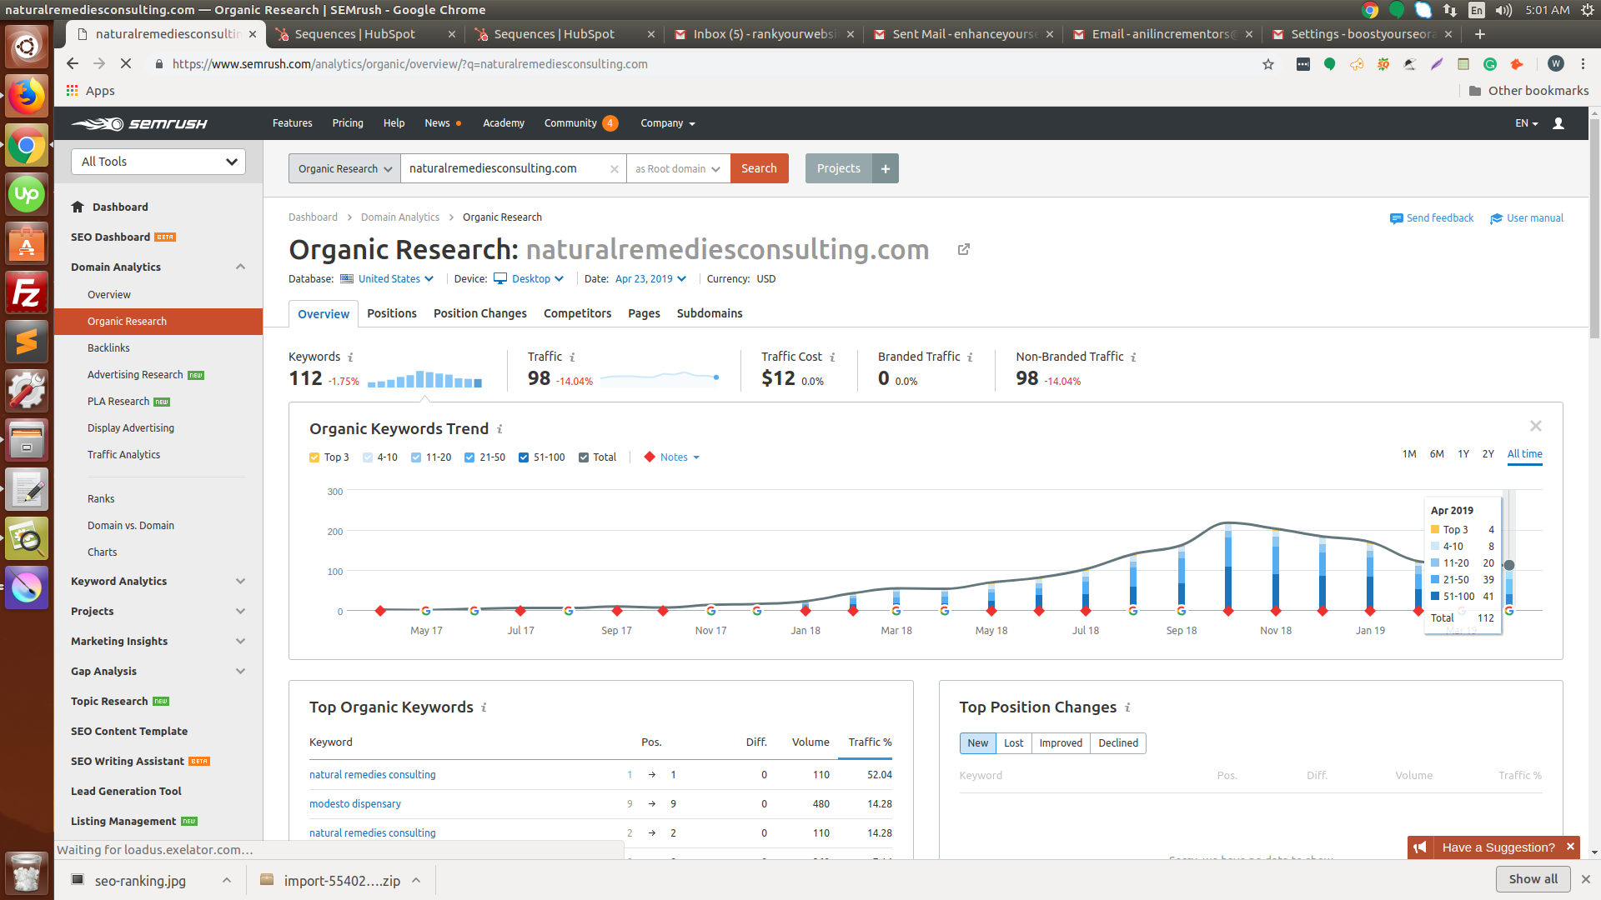Viewport: 1601px width, 900px height.
Task: Click the Projects button
Action: 838,168
